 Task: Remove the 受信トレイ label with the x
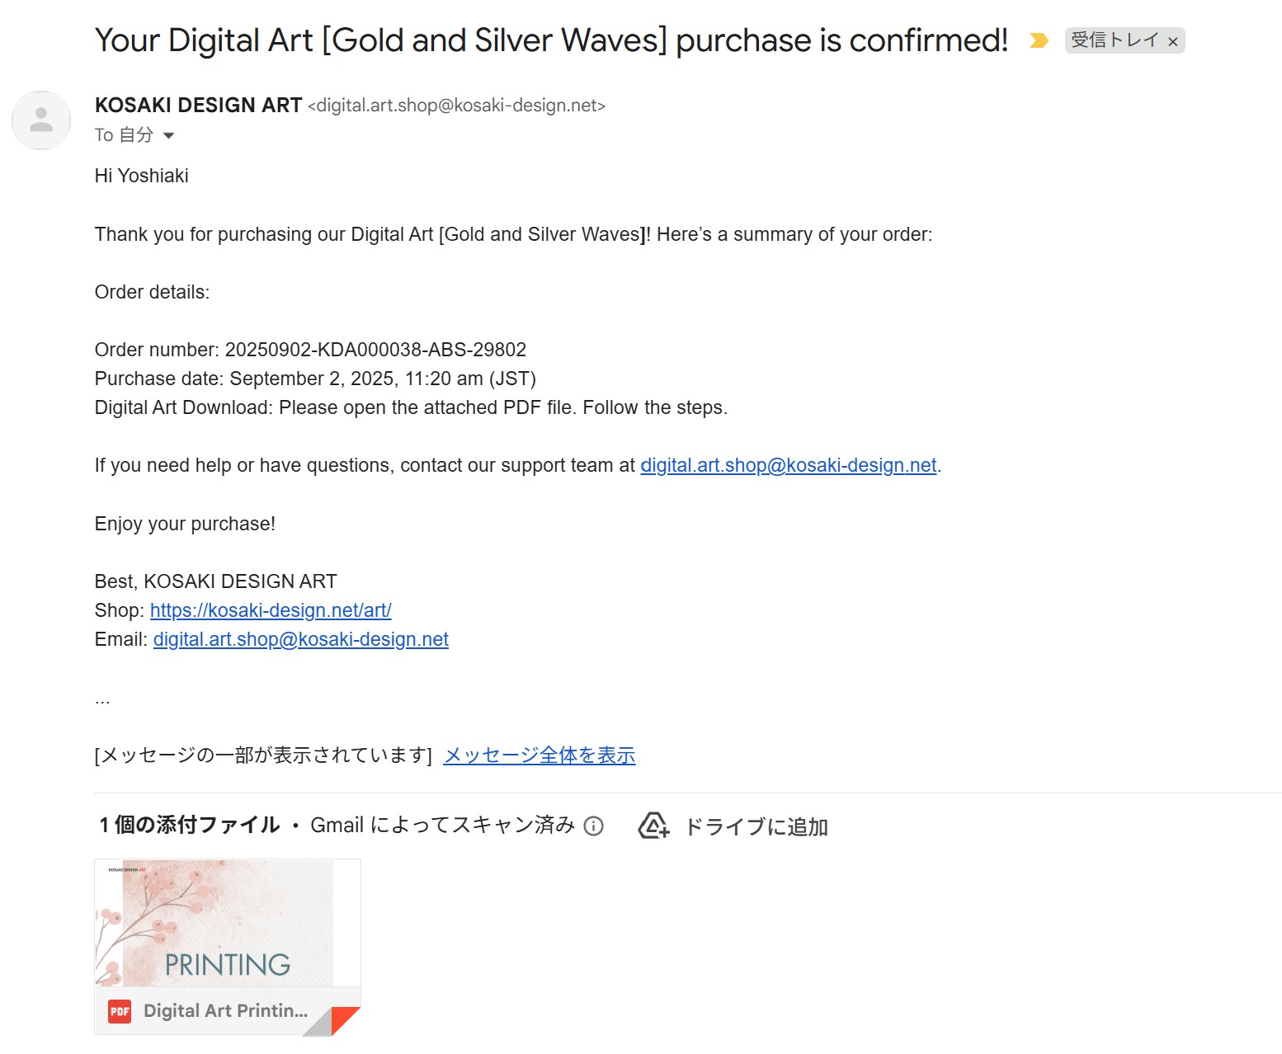pos(1173,41)
